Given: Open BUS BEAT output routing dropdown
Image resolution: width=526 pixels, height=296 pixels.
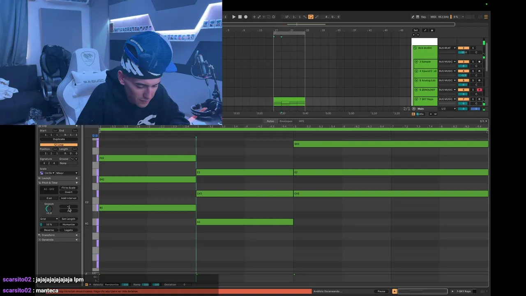Looking at the screenshot, I should [447, 48].
